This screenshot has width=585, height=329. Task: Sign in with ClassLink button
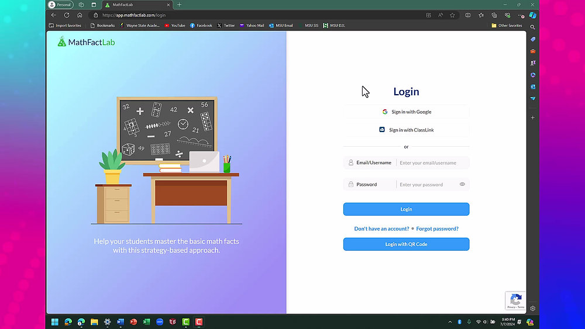pos(407,130)
